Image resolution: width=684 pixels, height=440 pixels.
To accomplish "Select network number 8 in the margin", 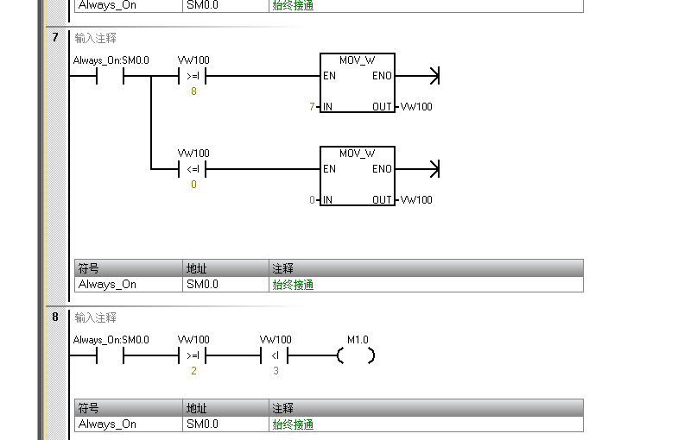I will point(55,317).
